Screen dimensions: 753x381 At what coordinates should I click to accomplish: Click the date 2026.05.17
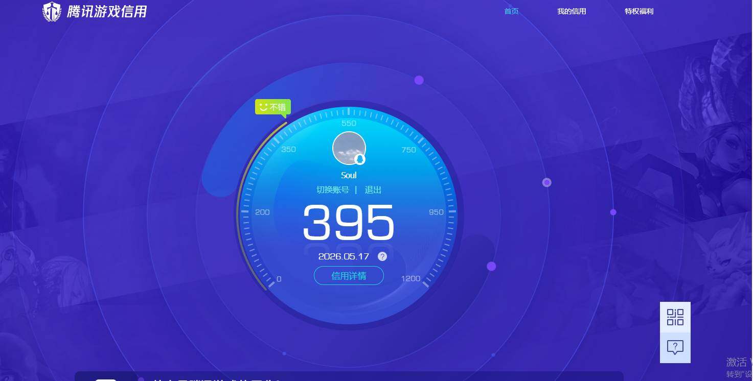click(344, 256)
